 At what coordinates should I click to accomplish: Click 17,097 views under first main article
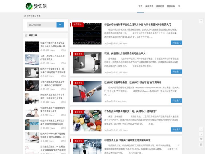click(120, 43)
